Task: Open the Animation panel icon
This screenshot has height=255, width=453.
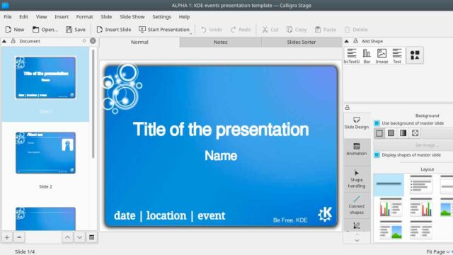Action: [357, 149]
